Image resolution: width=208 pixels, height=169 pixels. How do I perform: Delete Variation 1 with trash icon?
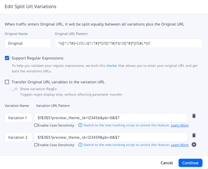tap(194, 116)
